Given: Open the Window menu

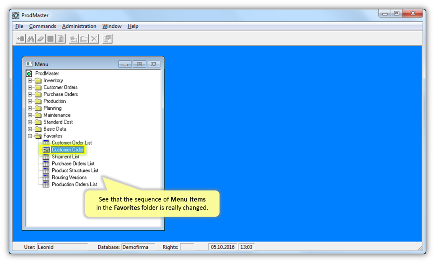Looking at the screenshot, I should [112, 26].
